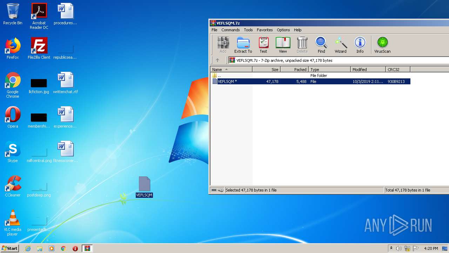
Task: Select the fitnesscover document icon
Action: click(x=65, y=152)
